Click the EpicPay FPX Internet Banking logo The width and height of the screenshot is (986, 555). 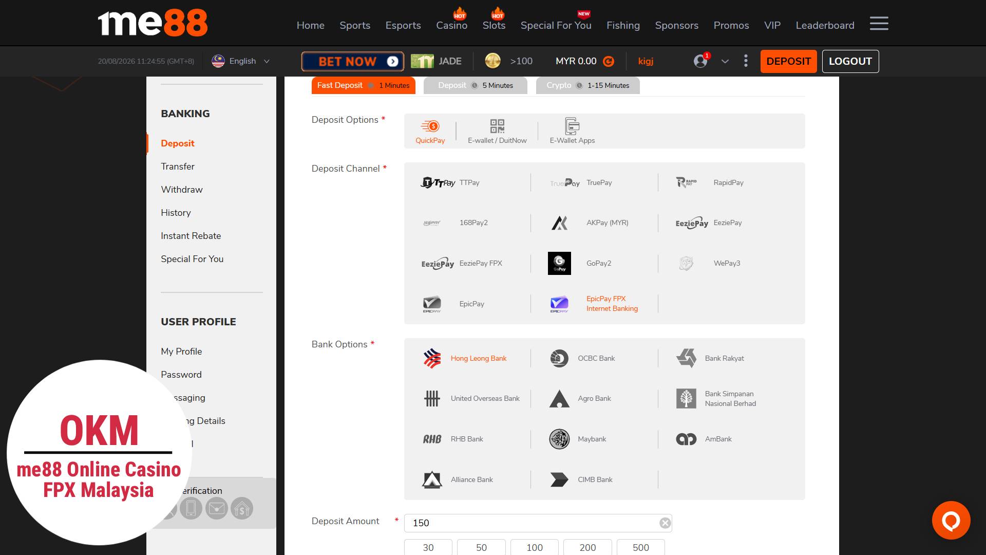[x=559, y=304]
